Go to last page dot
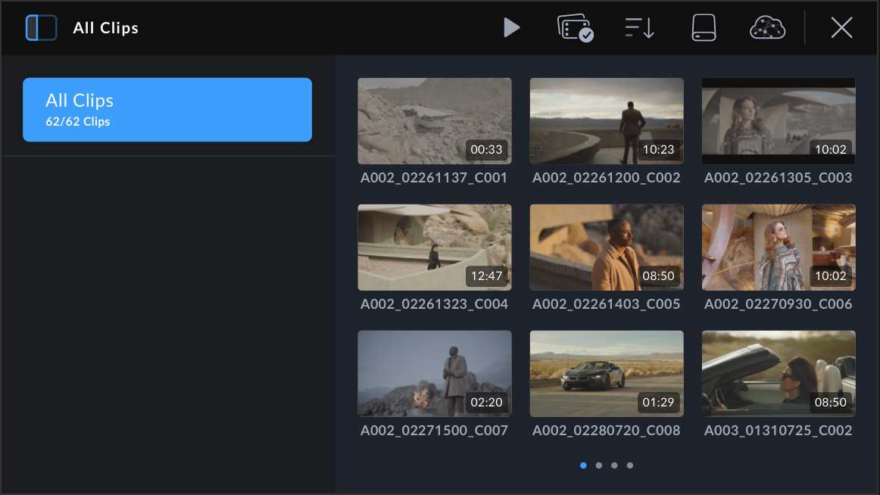 click(x=630, y=465)
